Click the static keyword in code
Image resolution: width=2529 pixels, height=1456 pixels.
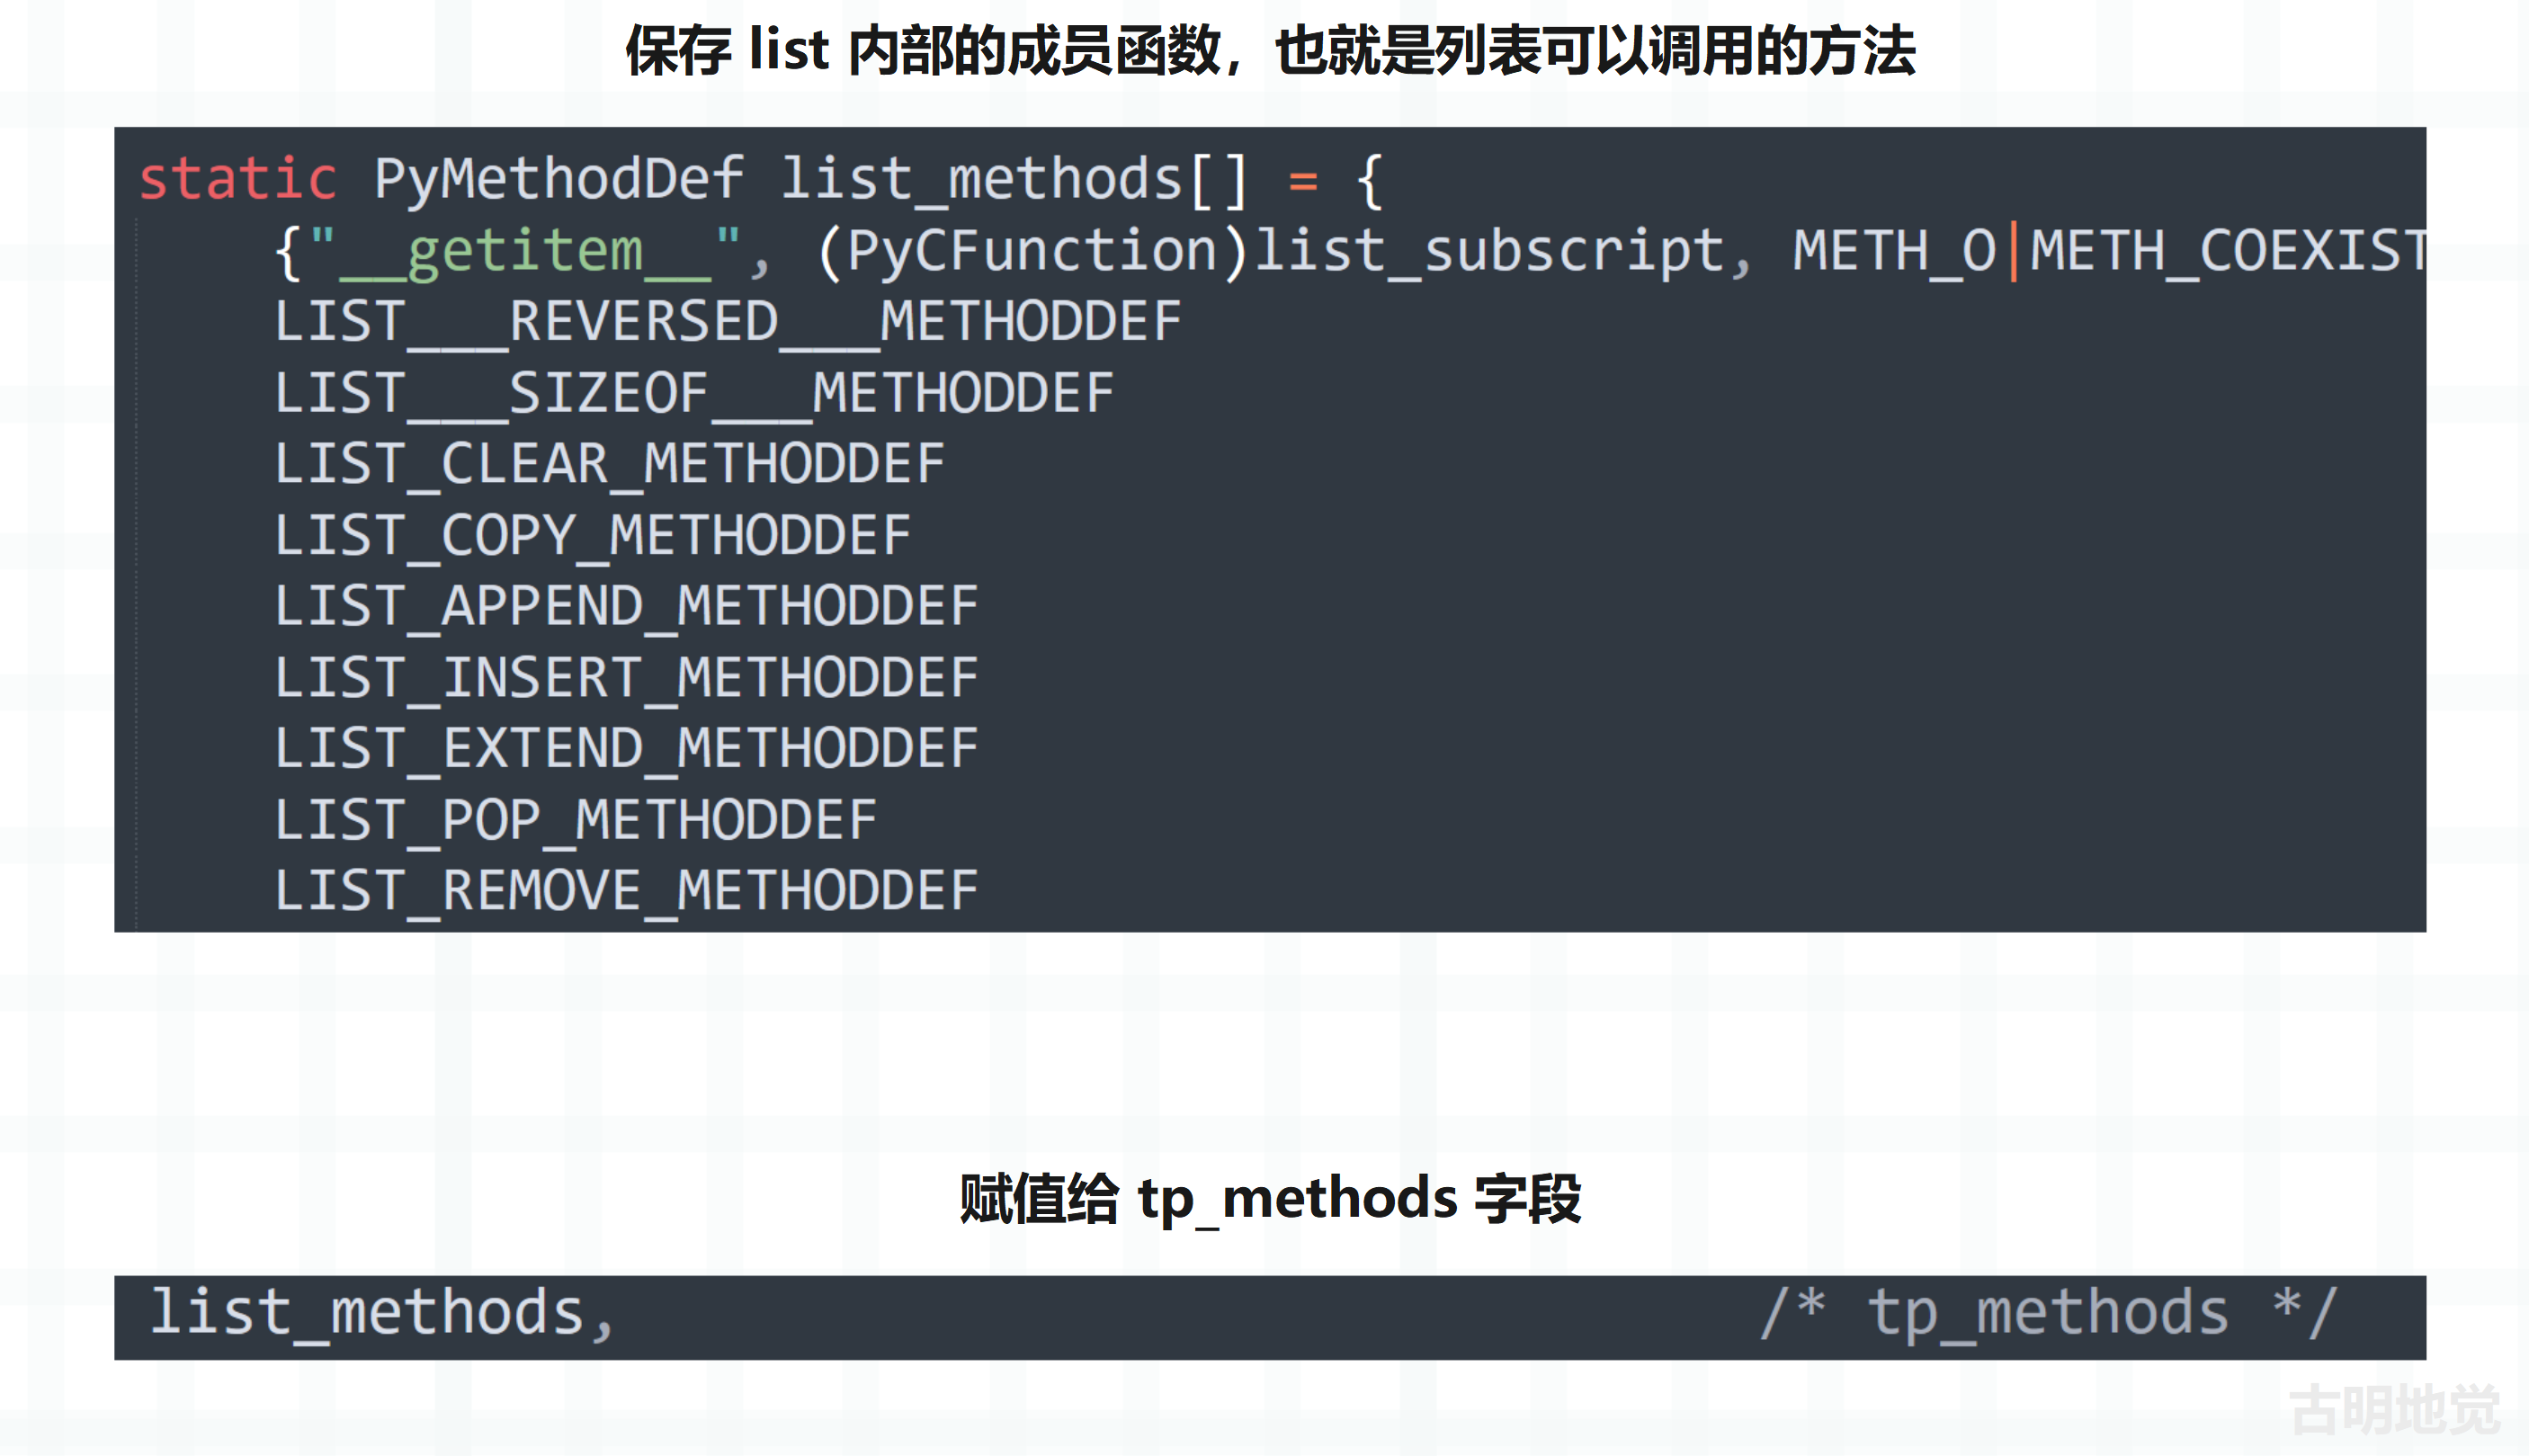238,179
